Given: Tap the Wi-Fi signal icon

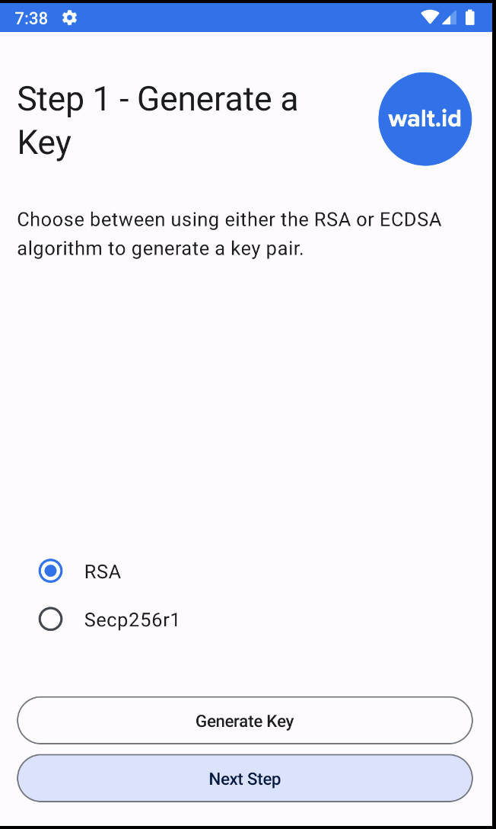Looking at the screenshot, I should pos(430,18).
